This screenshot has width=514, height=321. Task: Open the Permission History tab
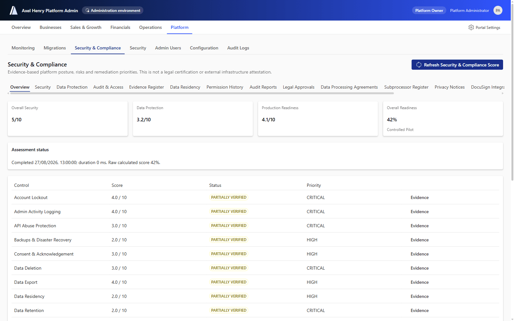tap(225, 87)
